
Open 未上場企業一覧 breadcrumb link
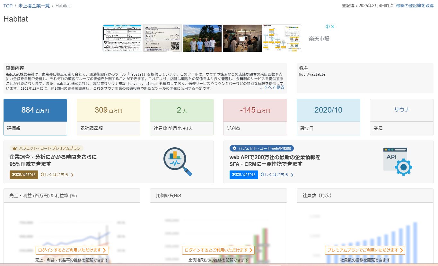pyautogui.click(x=34, y=6)
